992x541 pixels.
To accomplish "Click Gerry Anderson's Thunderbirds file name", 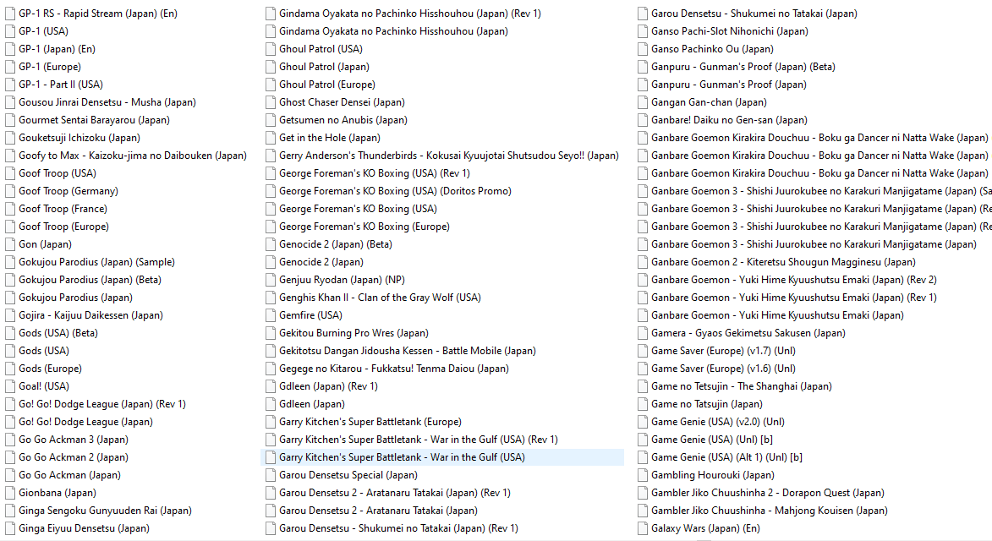I will 449,156.
